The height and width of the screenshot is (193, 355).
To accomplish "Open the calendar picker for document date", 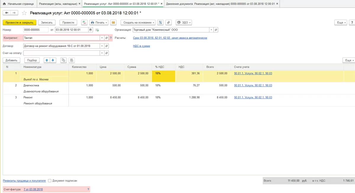I will pos(91,30).
